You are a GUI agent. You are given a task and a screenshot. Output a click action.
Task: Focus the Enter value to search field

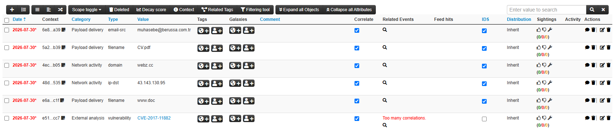tap(546, 10)
